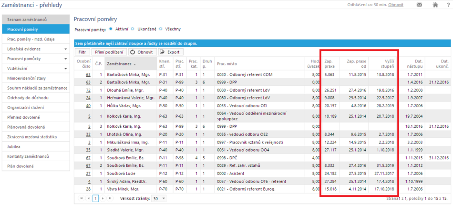453x206 pixels.
Task: Select row Součková Lucie
Action: coord(263,174)
